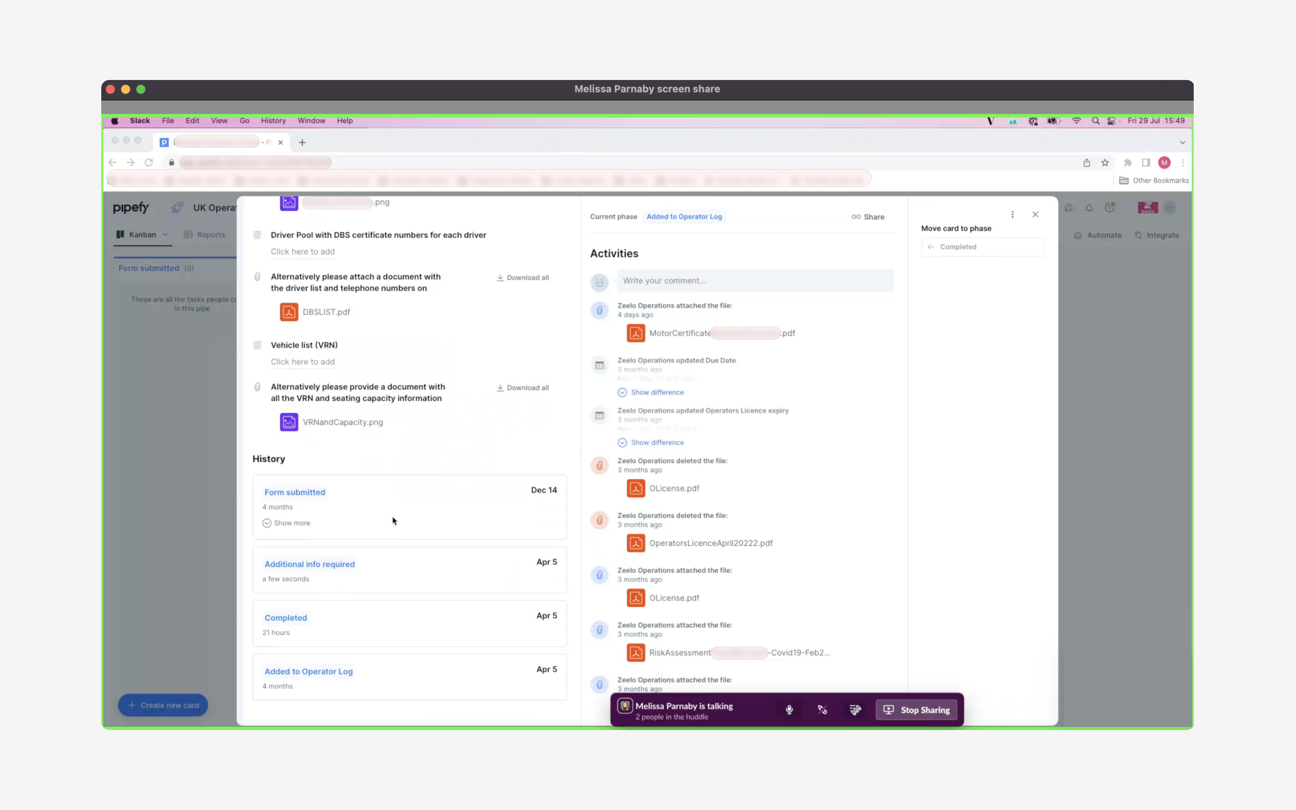
Task: Click the Zeelo company logo badge
Action: (1148, 208)
